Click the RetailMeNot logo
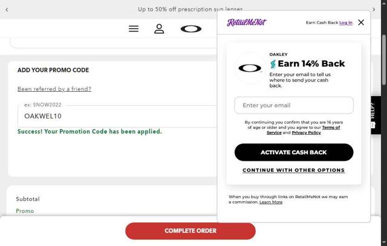The image size is (387, 246). [246, 22]
